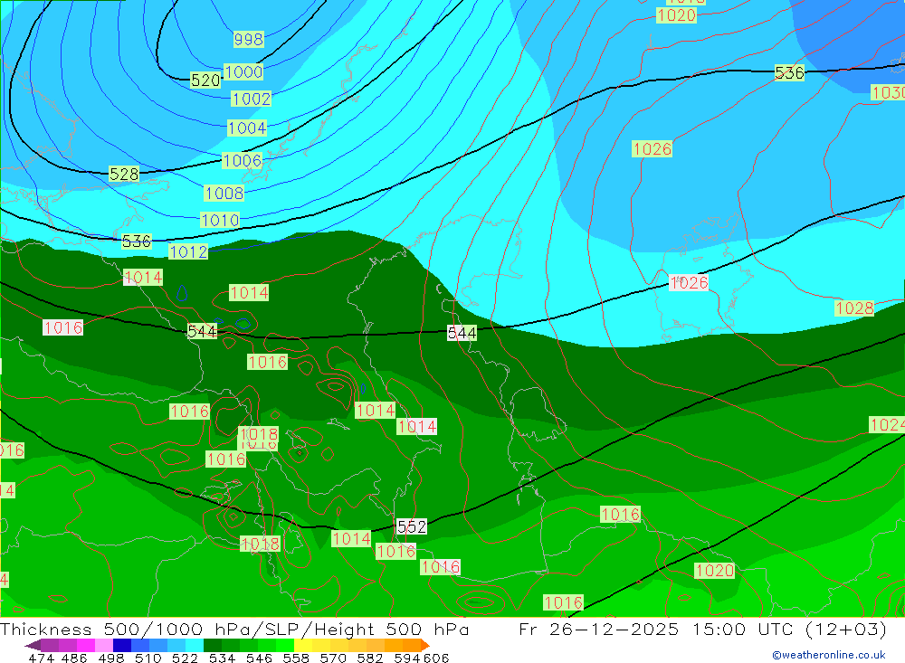Screen dimensions: 905x663
Task: Click the 1006 isobar label
Action: pos(242,160)
